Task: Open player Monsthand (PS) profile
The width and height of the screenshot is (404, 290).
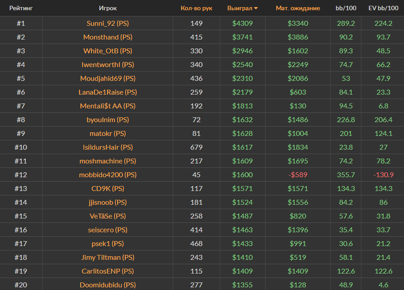Action: pyautogui.click(x=108, y=37)
